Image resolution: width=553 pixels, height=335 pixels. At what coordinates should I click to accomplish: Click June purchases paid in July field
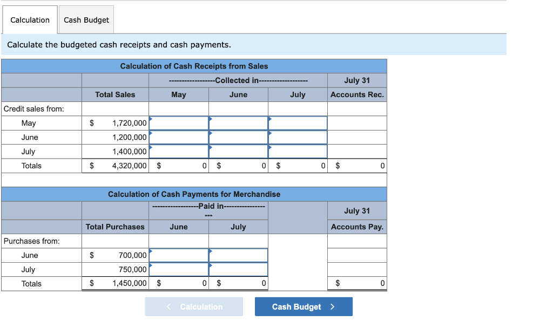(x=238, y=255)
